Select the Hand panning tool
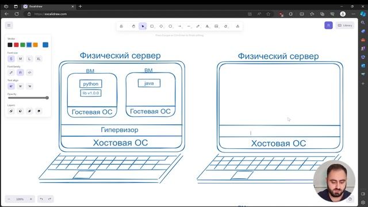368x207 pixels. coord(133,26)
